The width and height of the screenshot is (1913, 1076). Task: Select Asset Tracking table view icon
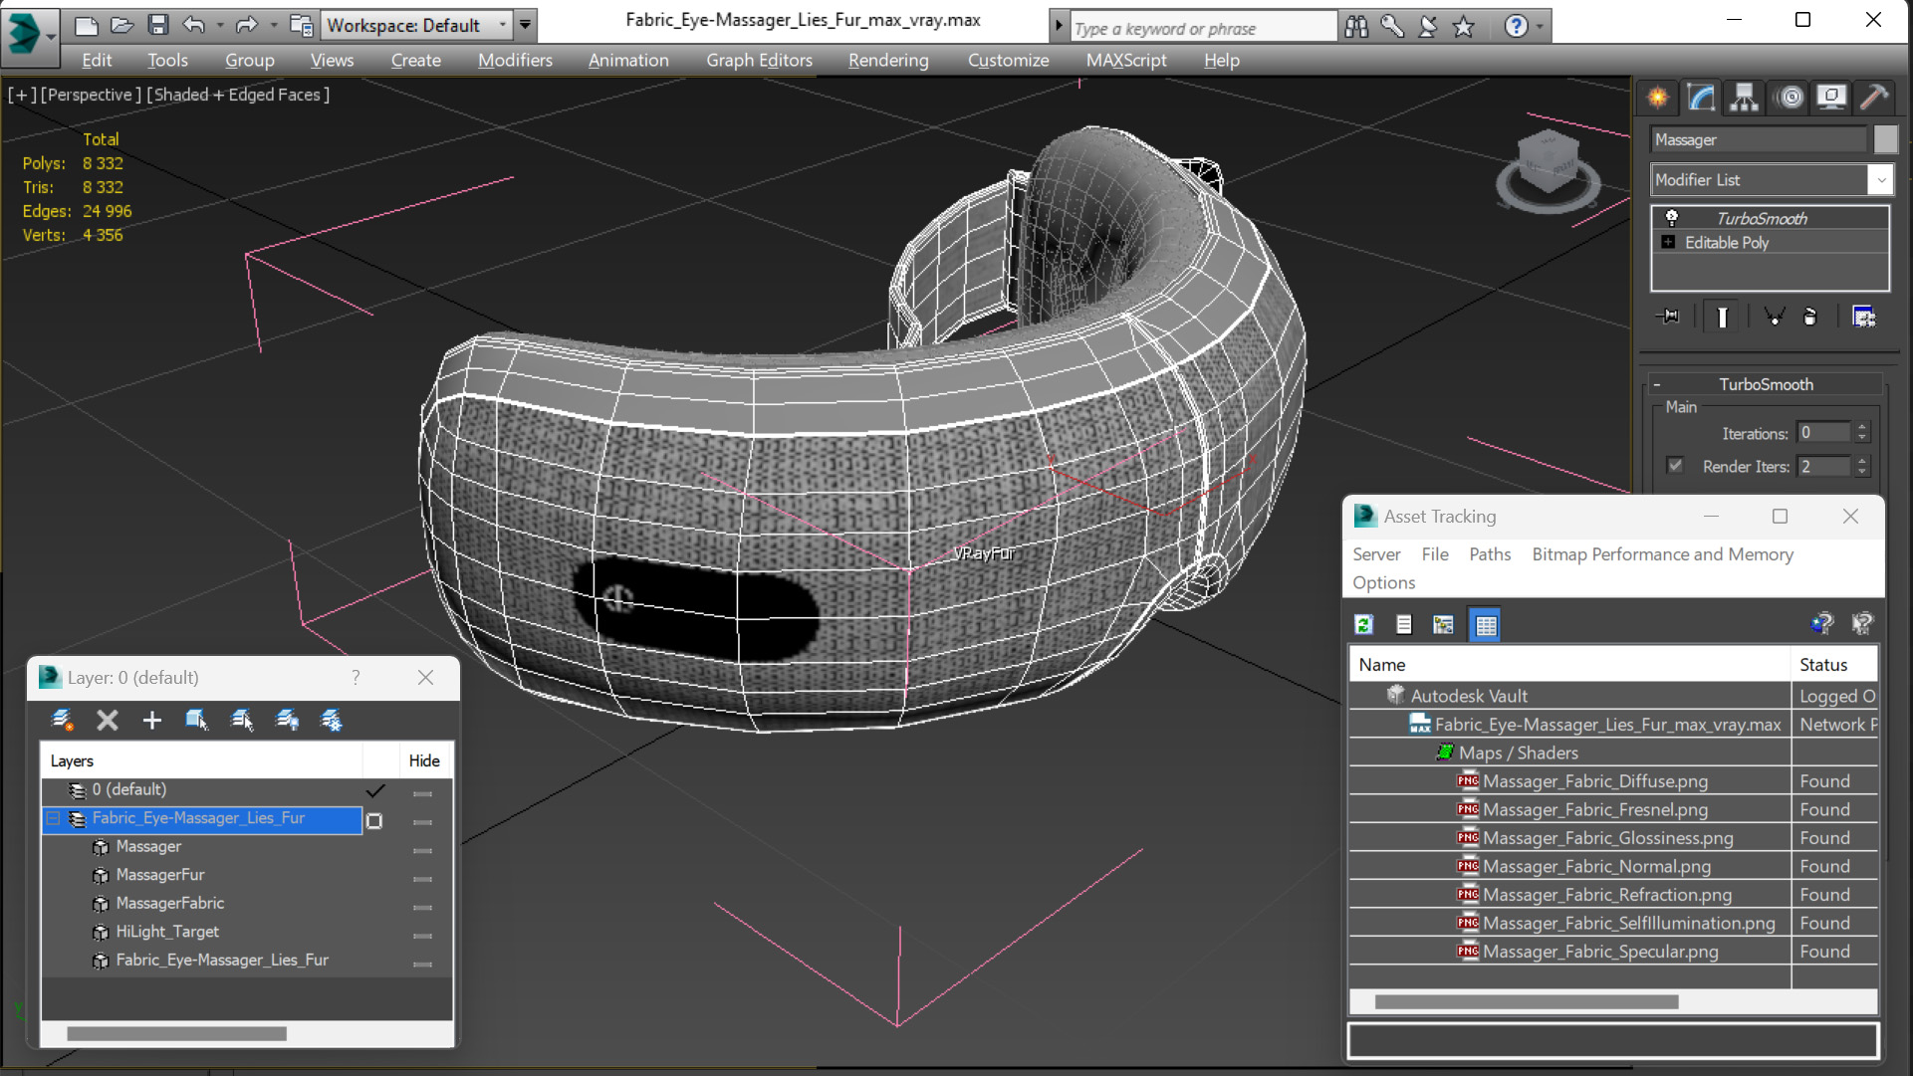pyautogui.click(x=1485, y=624)
